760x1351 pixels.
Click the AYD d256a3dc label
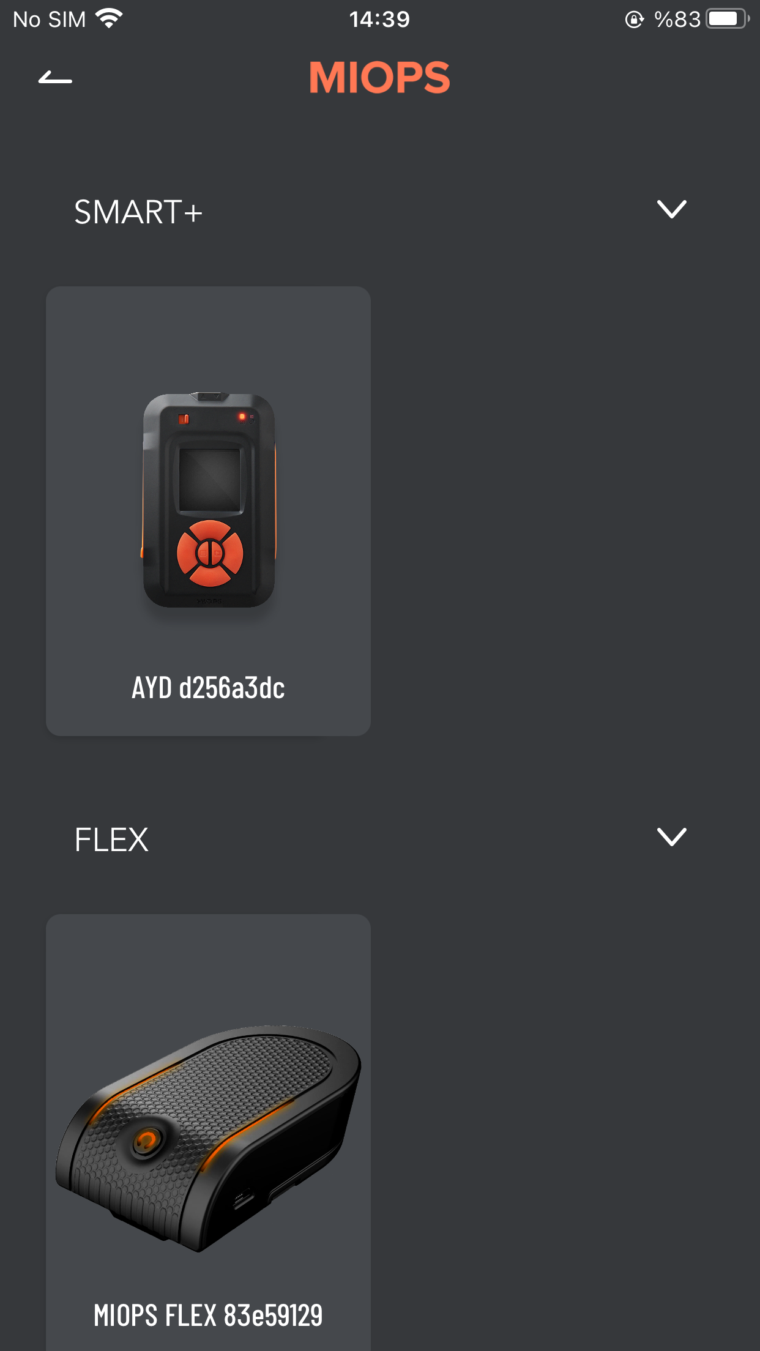coord(208,688)
